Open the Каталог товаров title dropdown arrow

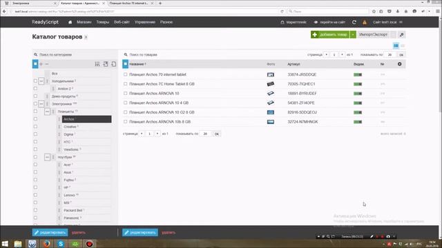86,37
